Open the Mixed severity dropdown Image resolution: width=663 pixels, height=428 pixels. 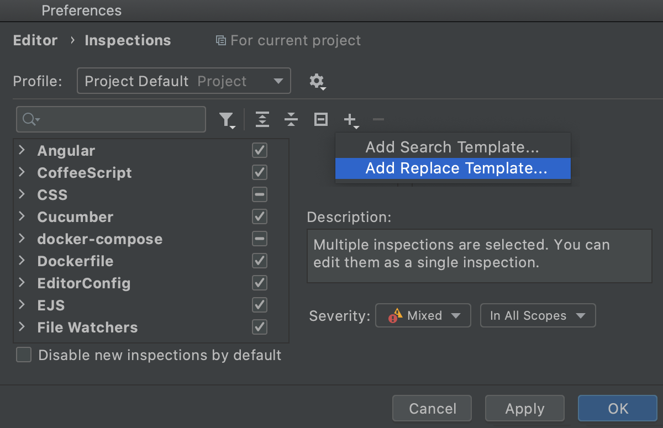point(423,315)
